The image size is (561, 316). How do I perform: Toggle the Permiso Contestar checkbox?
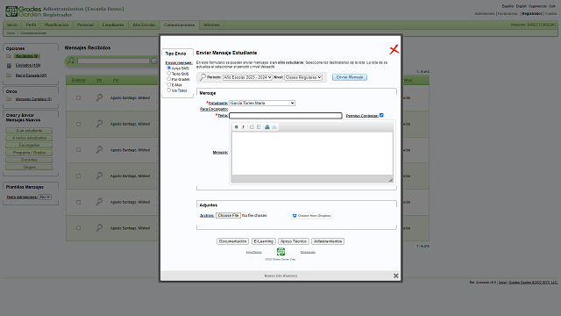click(x=381, y=115)
